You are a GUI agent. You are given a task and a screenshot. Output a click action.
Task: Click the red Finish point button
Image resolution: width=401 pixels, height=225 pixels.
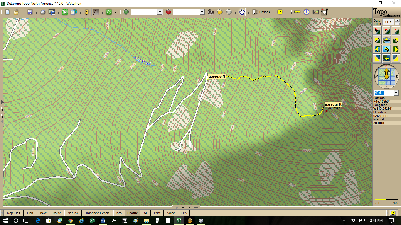pos(168,12)
